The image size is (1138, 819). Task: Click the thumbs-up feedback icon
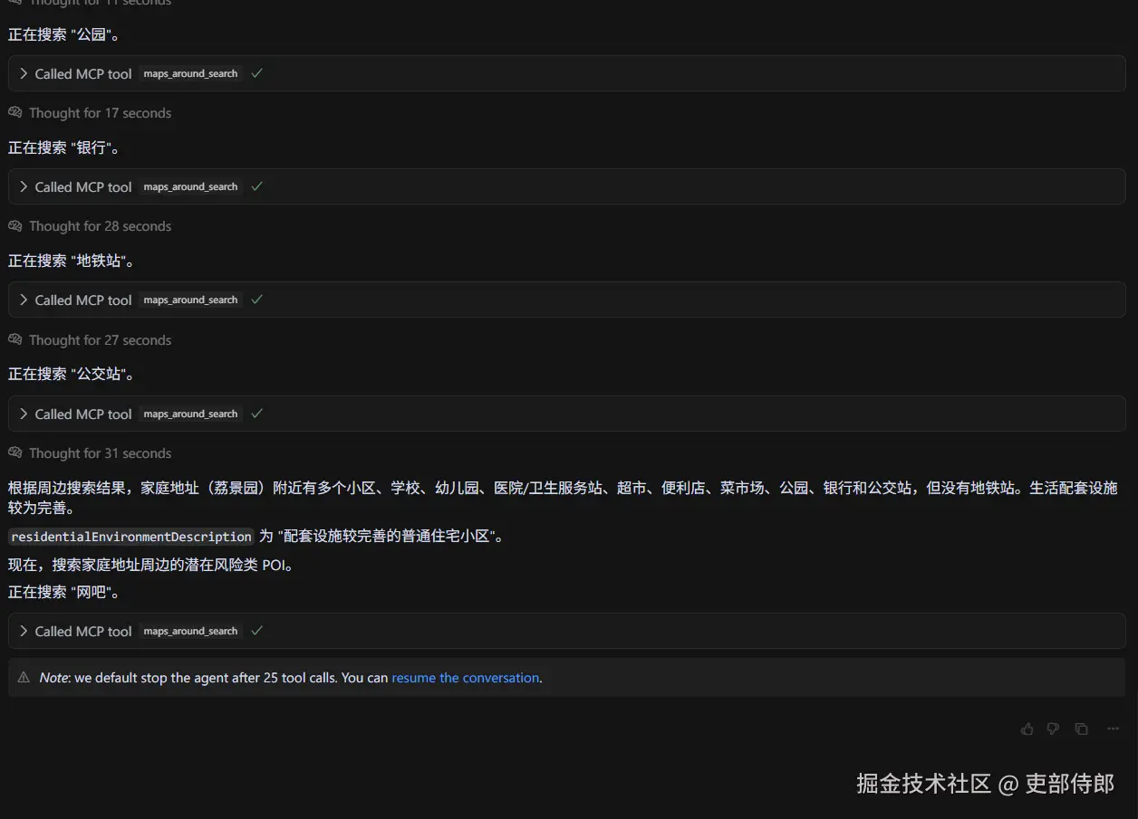(x=1027, y=729)
